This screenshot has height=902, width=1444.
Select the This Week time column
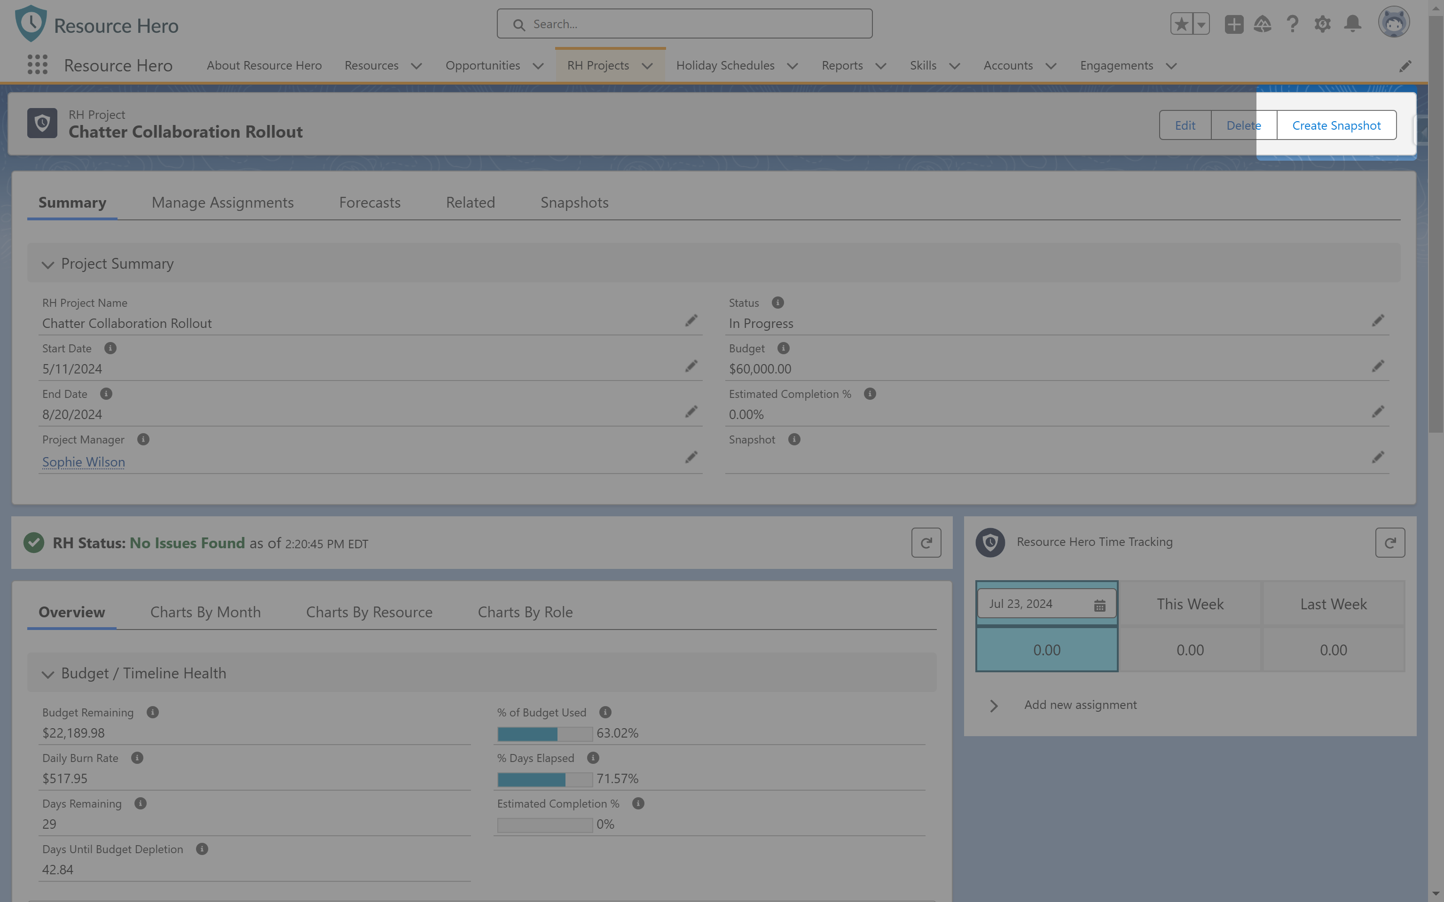(1190, 604)
